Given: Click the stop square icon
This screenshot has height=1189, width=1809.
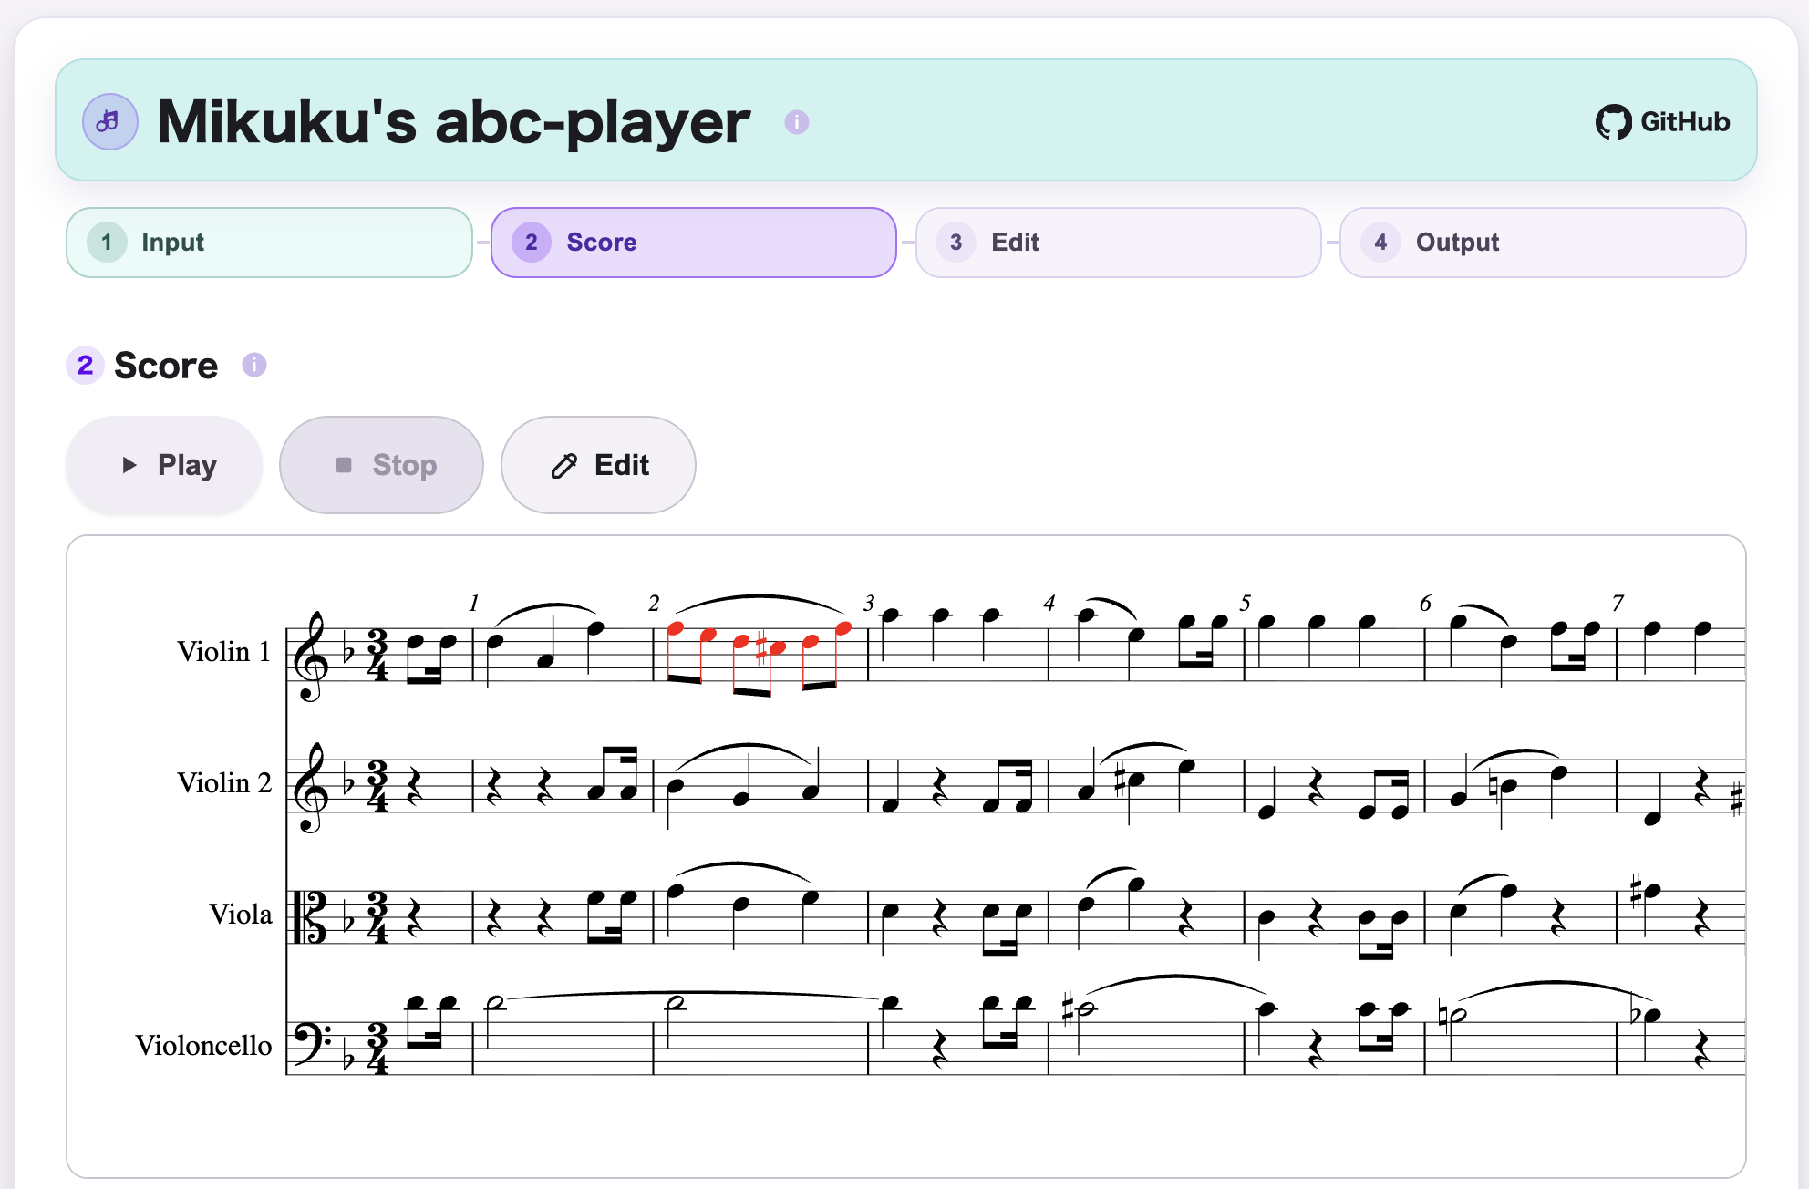Looking at the screenshot, I should pos(344,465).
